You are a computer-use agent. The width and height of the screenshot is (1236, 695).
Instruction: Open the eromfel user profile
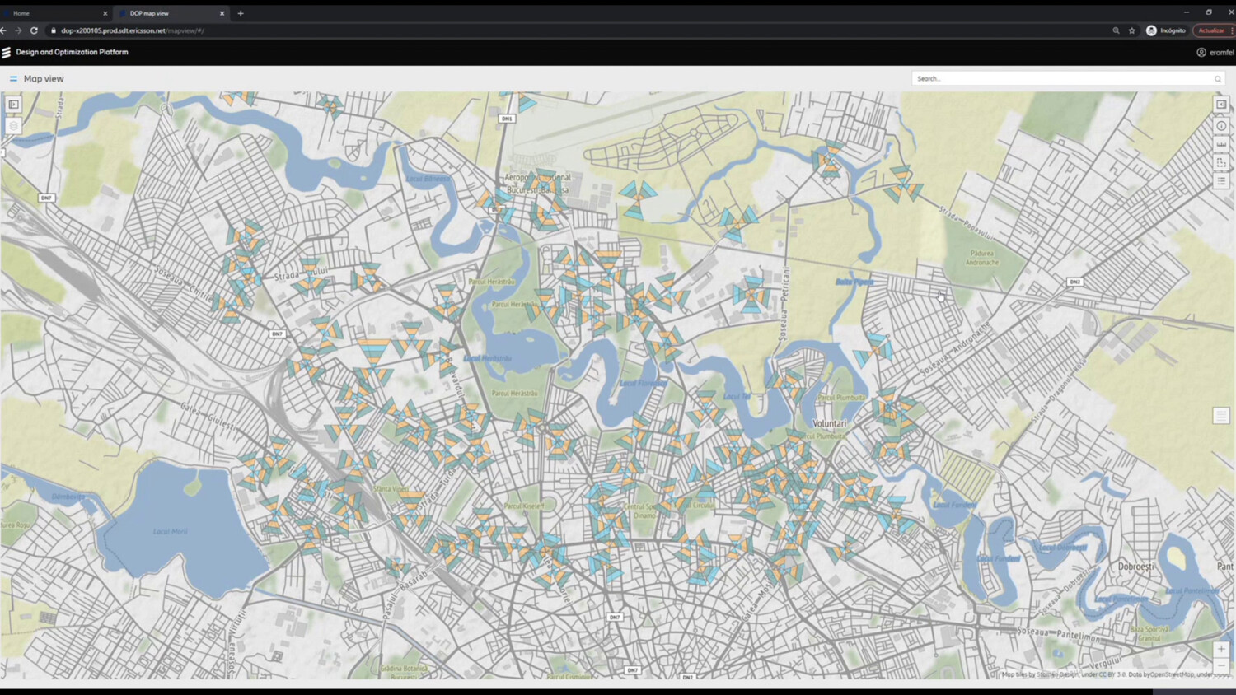pyautogui.click(x=1215, y=52)
